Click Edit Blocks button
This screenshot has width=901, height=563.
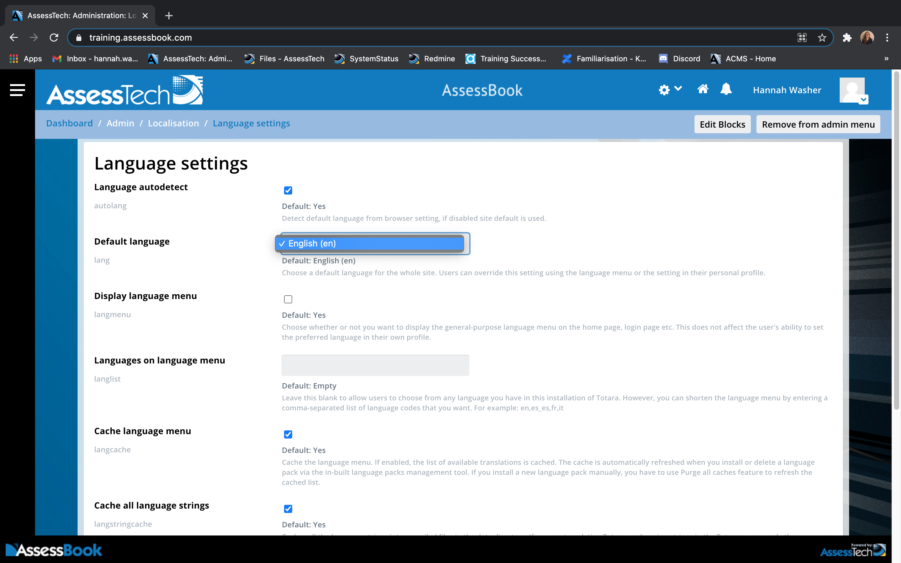722,124
